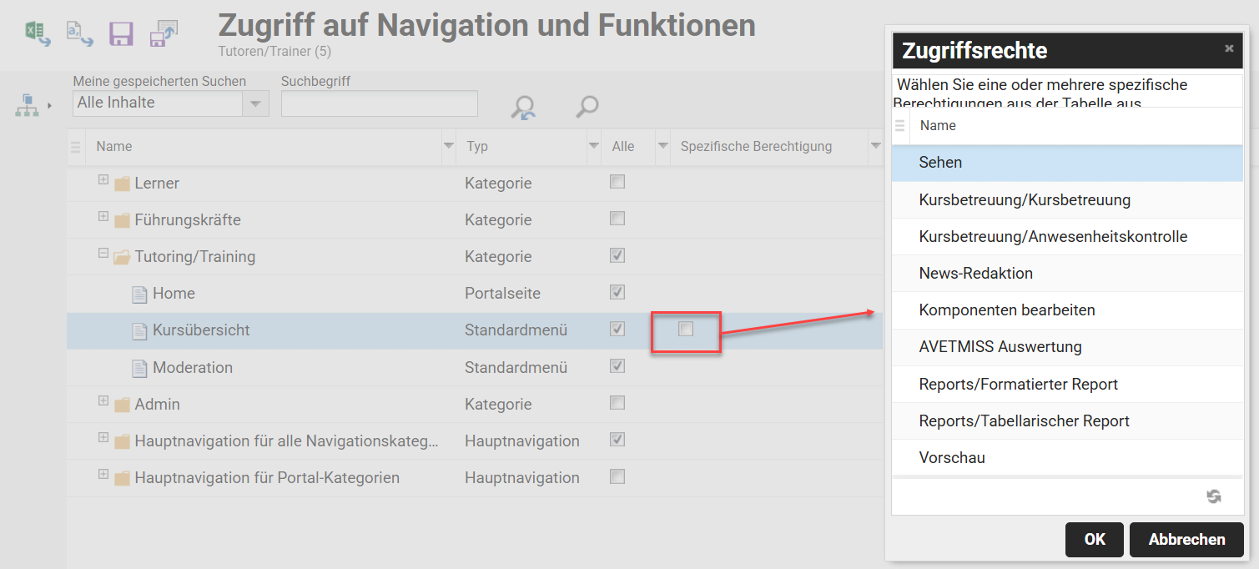Confirm with the OK button
1259x569 pixels.
coord(1095,540)
